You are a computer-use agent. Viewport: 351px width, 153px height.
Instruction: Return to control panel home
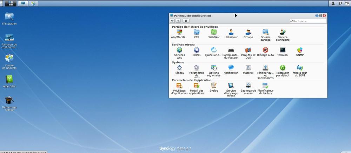point(186,21)
